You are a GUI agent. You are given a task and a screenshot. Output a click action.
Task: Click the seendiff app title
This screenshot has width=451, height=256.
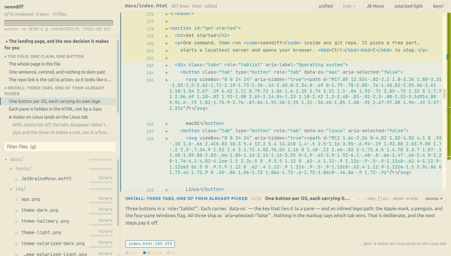(14, 7)
